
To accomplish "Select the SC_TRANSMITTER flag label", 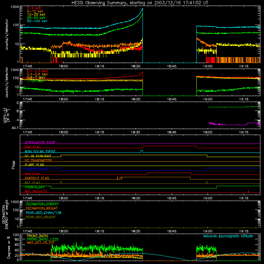I will tap(38, 160).
